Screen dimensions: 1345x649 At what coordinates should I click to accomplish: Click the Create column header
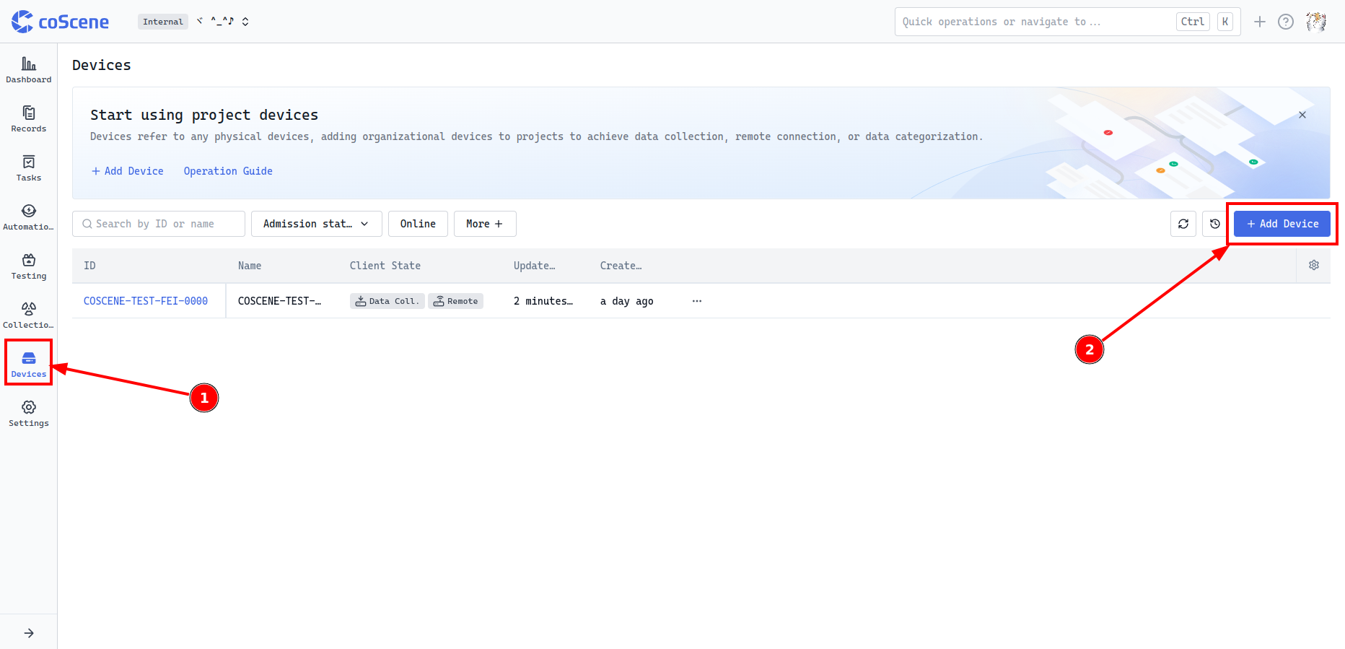click(x=621, y=266)
